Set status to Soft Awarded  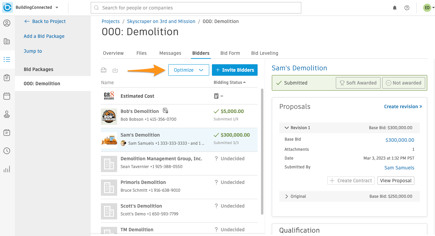[x=358, y=83]
